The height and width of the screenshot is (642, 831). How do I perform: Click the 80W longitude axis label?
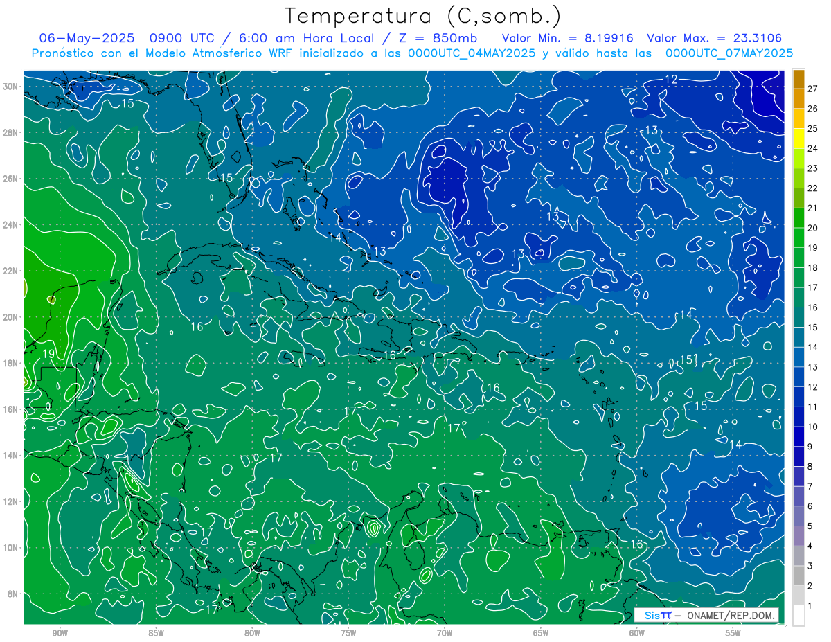pos(252,634)
